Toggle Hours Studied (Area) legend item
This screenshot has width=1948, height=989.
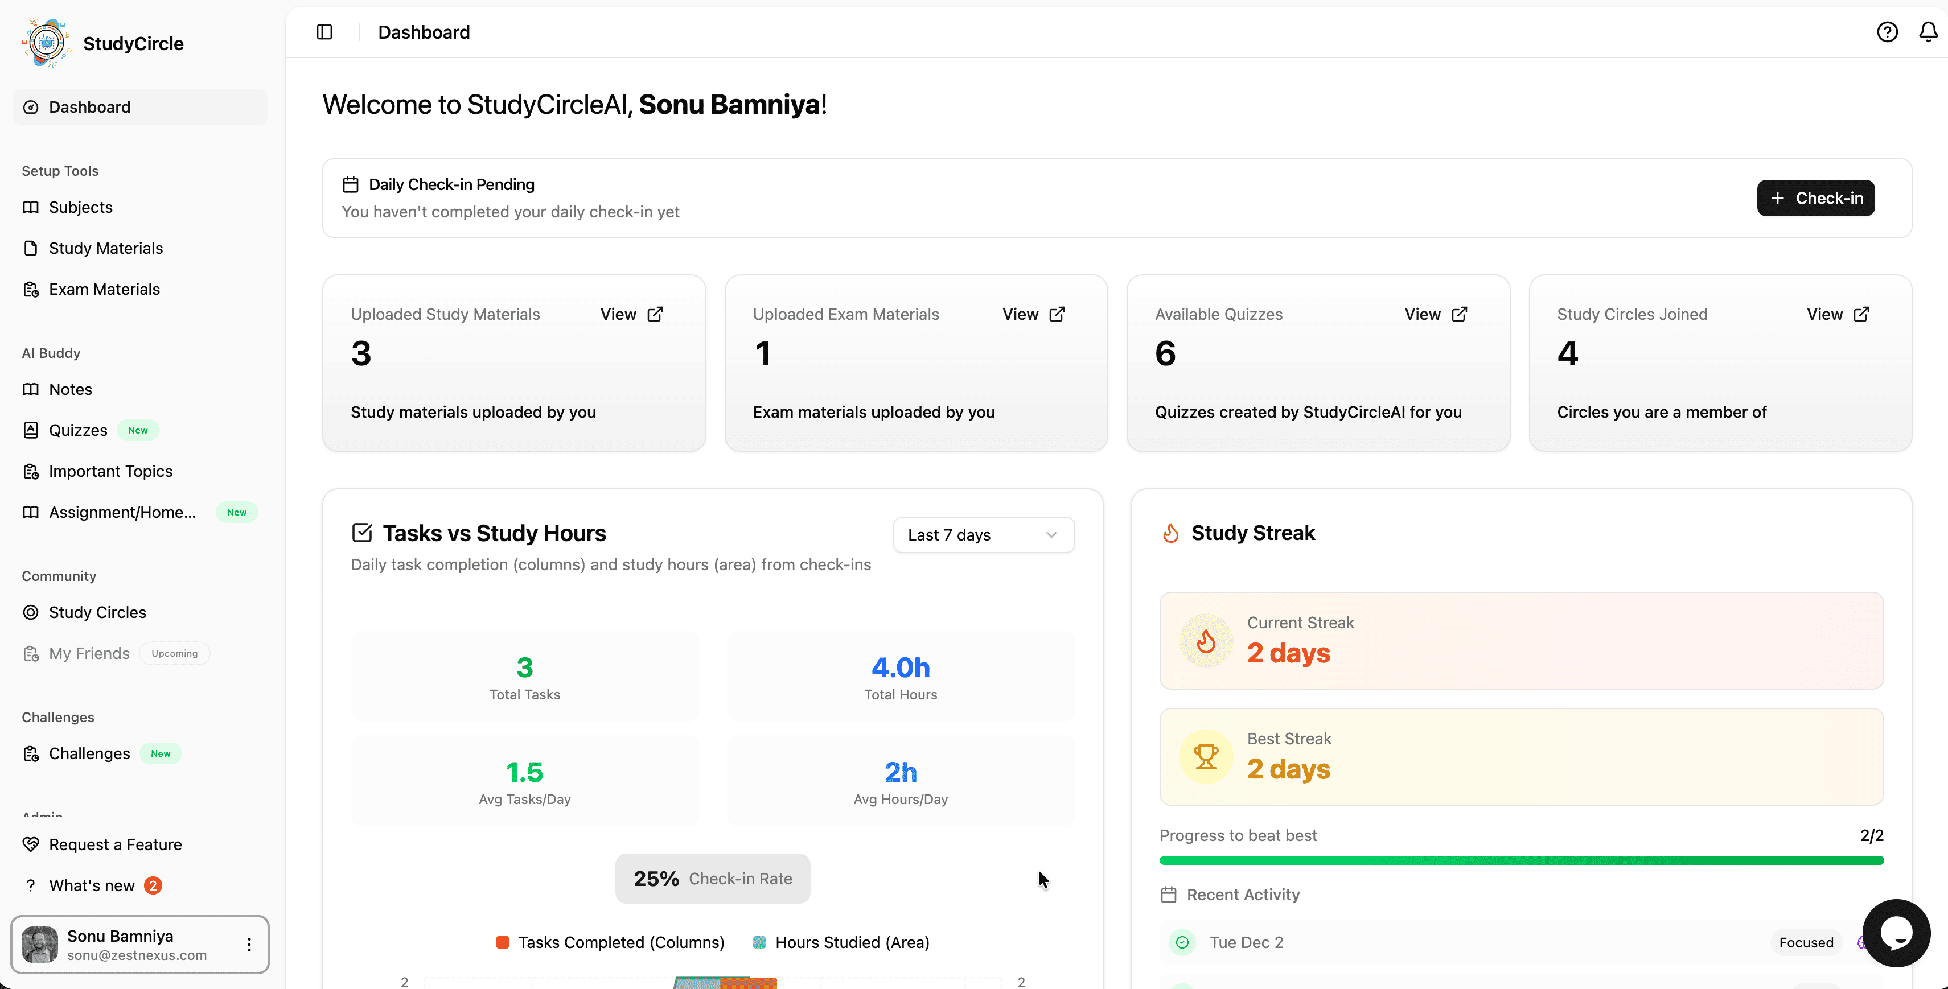tap(841, 942)
